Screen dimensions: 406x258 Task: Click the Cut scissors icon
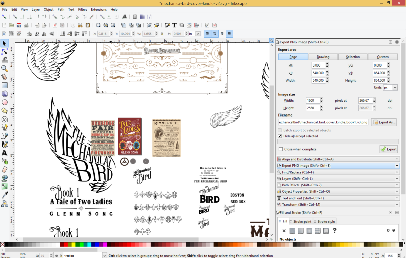point(80,25)
